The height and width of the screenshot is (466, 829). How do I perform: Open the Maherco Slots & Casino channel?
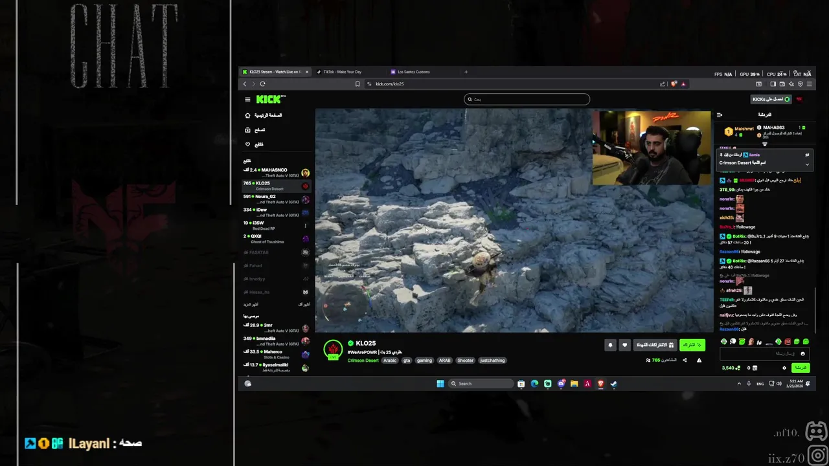[x=277, y=354]
